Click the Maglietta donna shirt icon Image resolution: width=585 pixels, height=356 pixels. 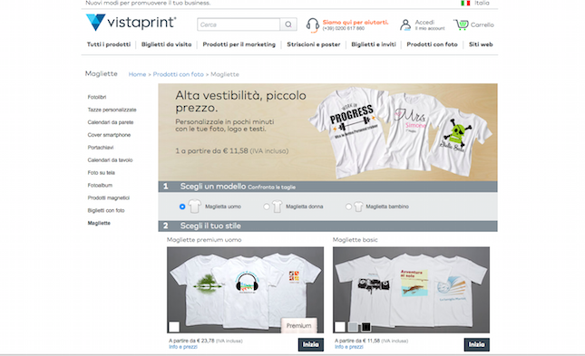pyautogui.click(x=277, y=207)
